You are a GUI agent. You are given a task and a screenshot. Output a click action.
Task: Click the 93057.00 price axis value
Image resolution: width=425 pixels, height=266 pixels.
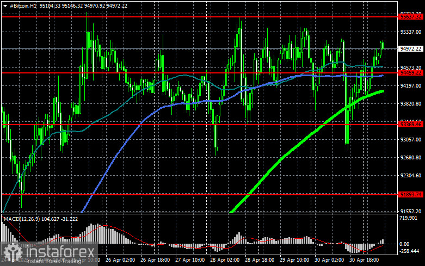tap(411, 139)
